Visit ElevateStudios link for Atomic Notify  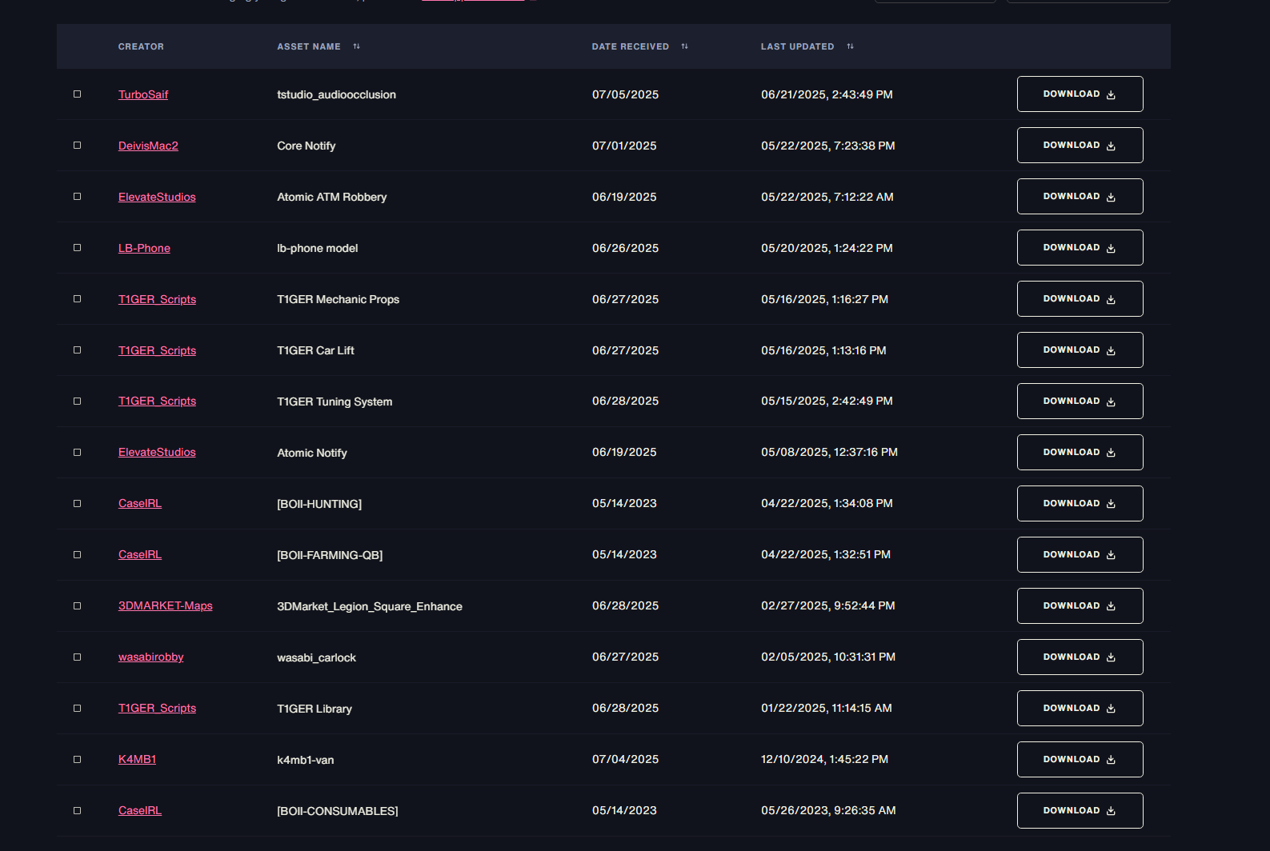(157, 452)
